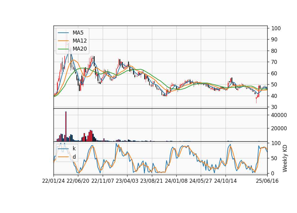Click the 24/10/14 date tick label
The image size is (297, 213).
pyautogui.click(x=226, y=181)
